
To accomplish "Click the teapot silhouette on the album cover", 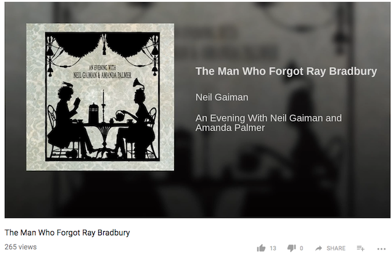I will (120, 116).
